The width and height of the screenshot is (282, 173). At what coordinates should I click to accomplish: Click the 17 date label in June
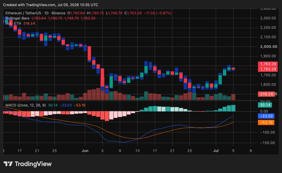click(x=155, y=151)
